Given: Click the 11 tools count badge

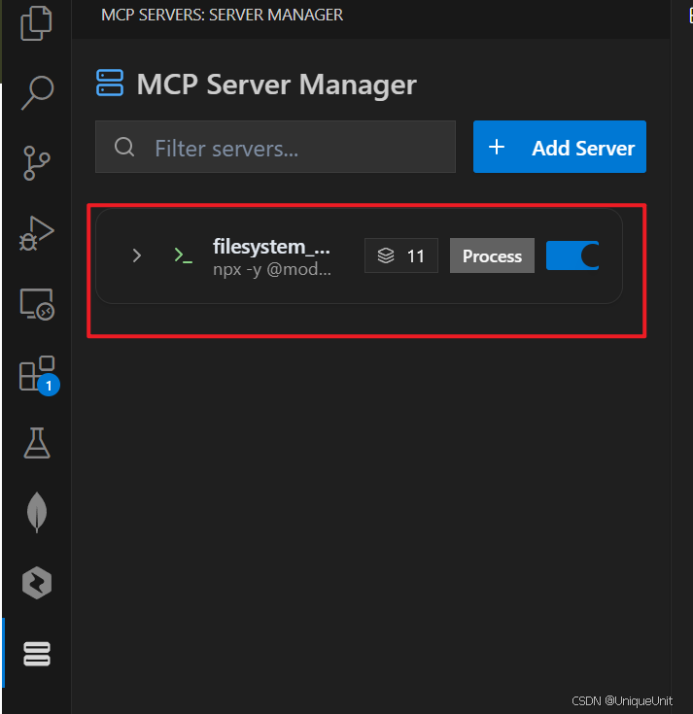Looking at the screenshot, I should (401, 255).
